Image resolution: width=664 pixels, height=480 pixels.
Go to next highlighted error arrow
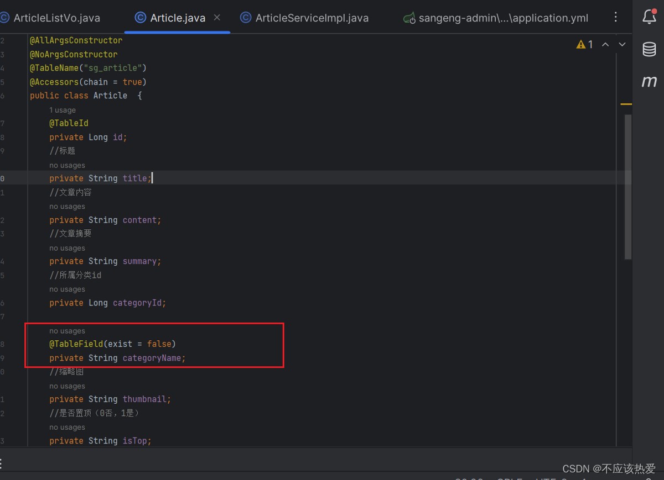click(x=622, y=45)
